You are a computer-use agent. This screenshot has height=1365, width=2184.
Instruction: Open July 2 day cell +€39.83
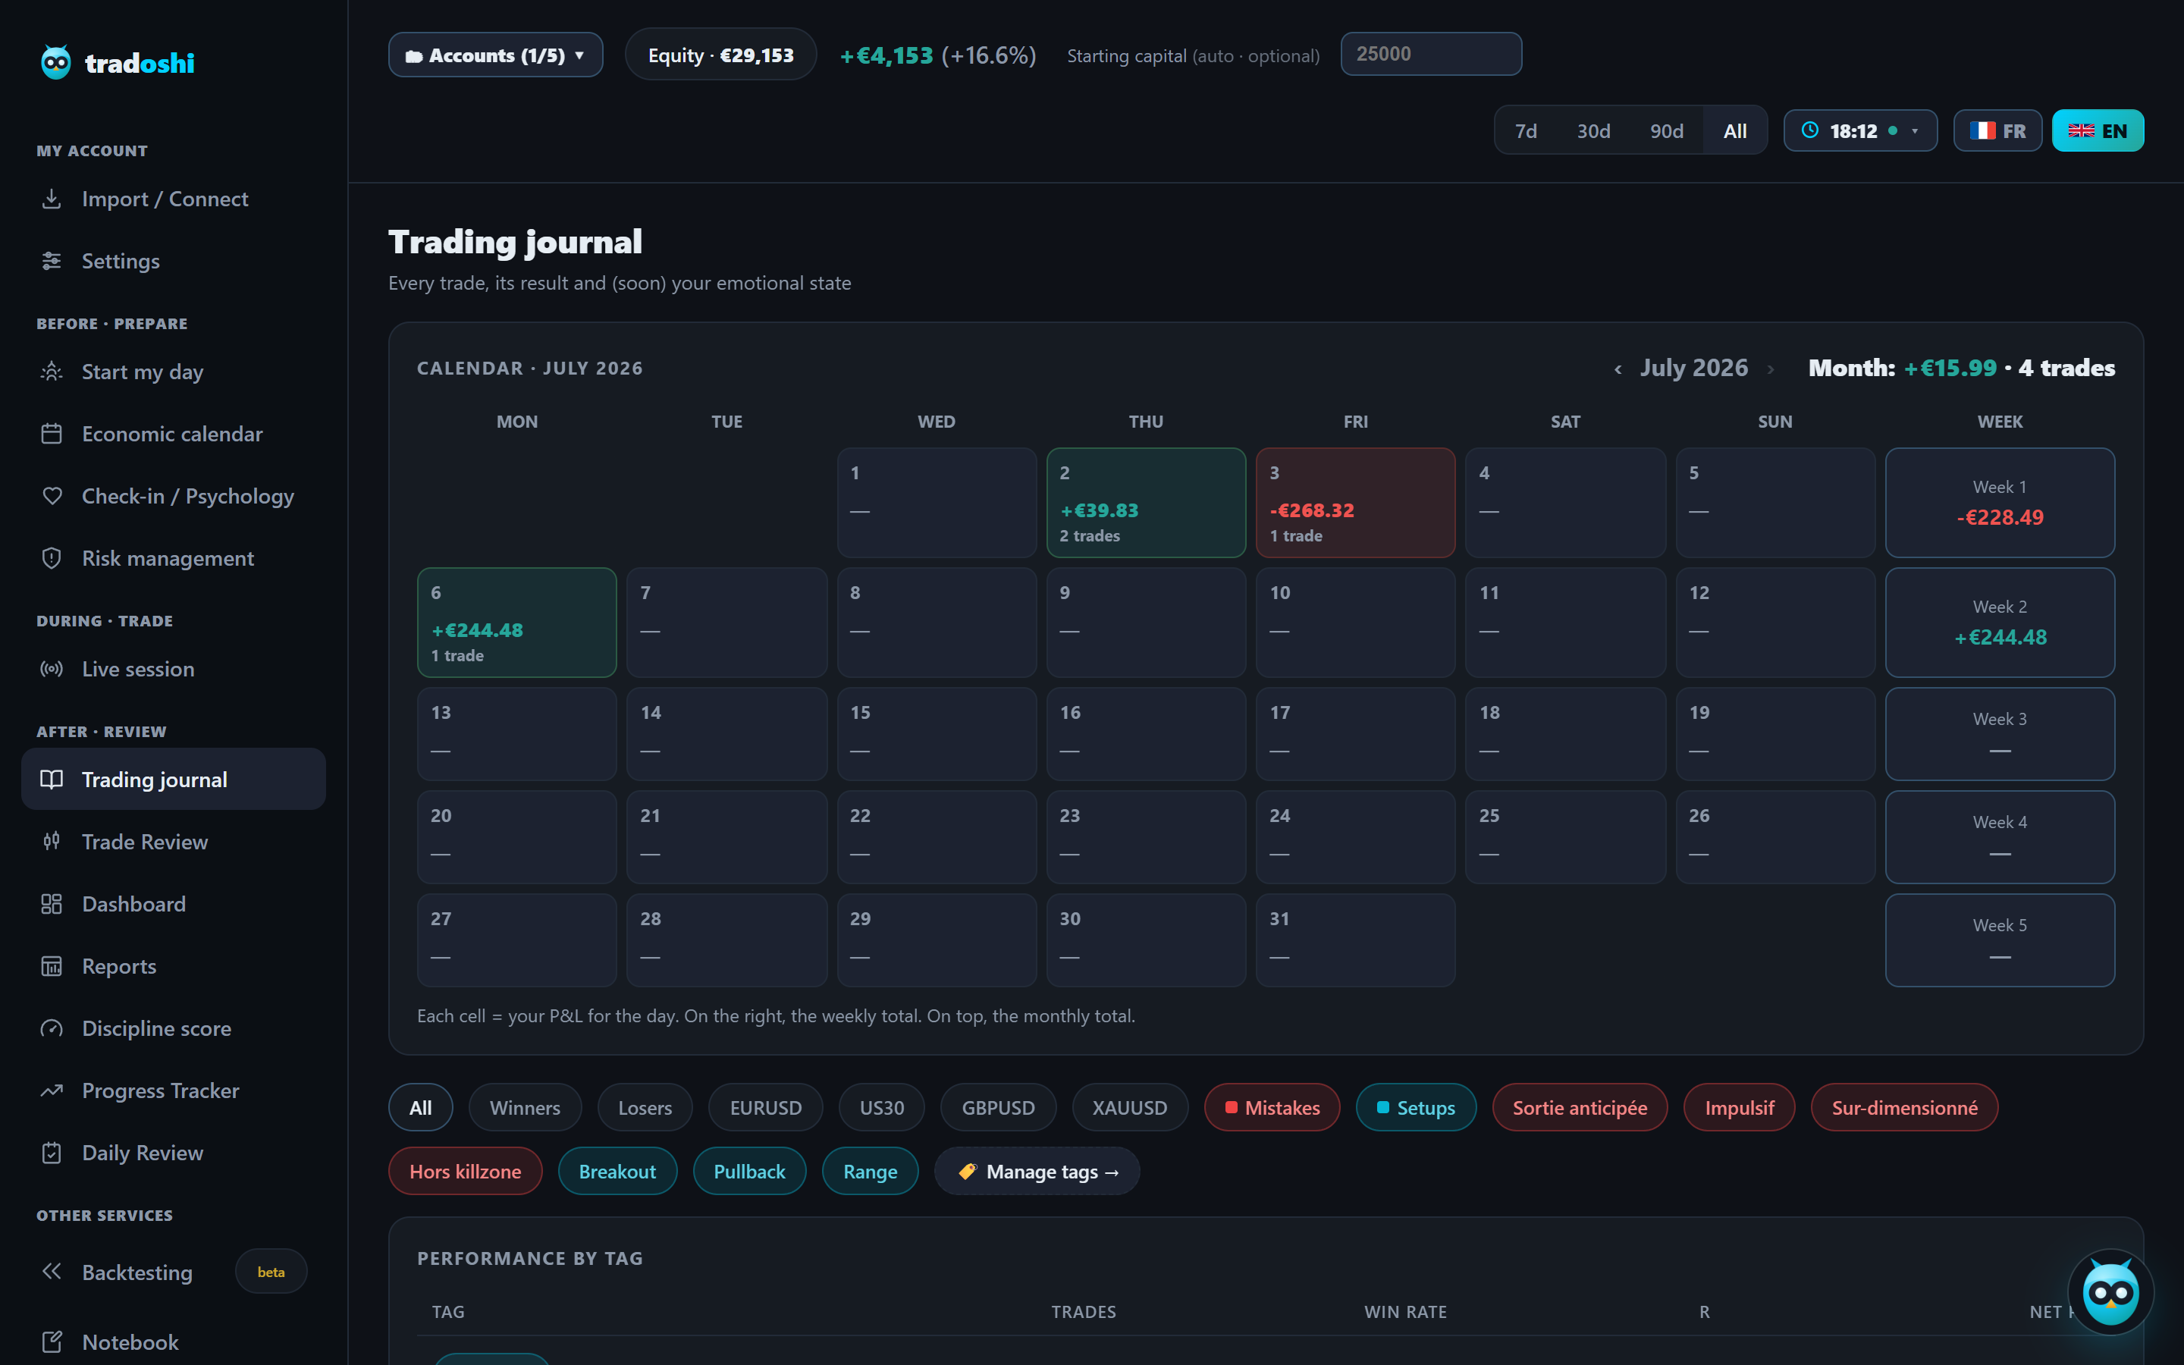coord(1146,502)
